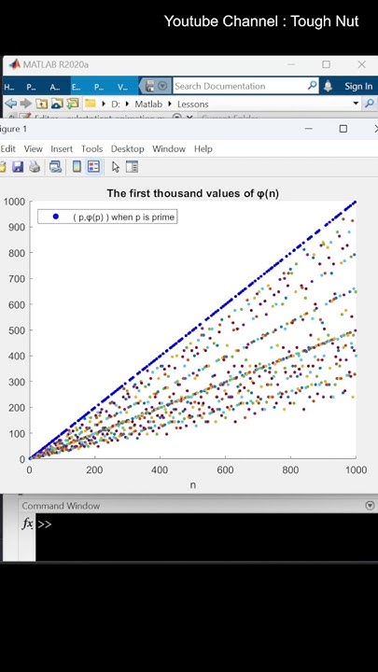Open the Insert menu in Figure 1
378x672 pixels.
tap(62, 148)
